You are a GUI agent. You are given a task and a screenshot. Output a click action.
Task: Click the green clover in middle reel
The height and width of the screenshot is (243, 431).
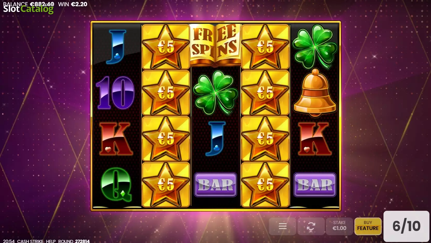click(x=215, y=93)
